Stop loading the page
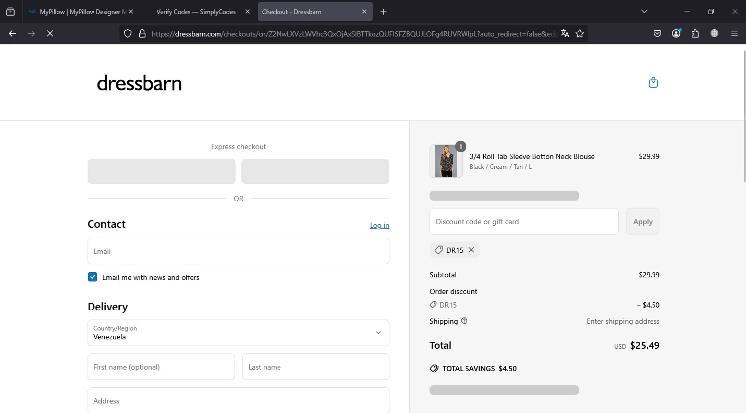This screenshot has height=413, width=746. (50, 33)
